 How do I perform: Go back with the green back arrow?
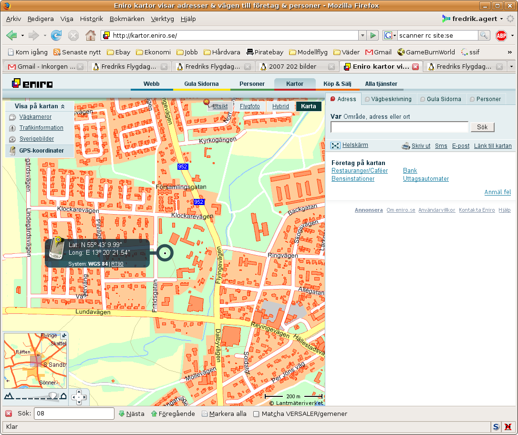coord(11,35)
